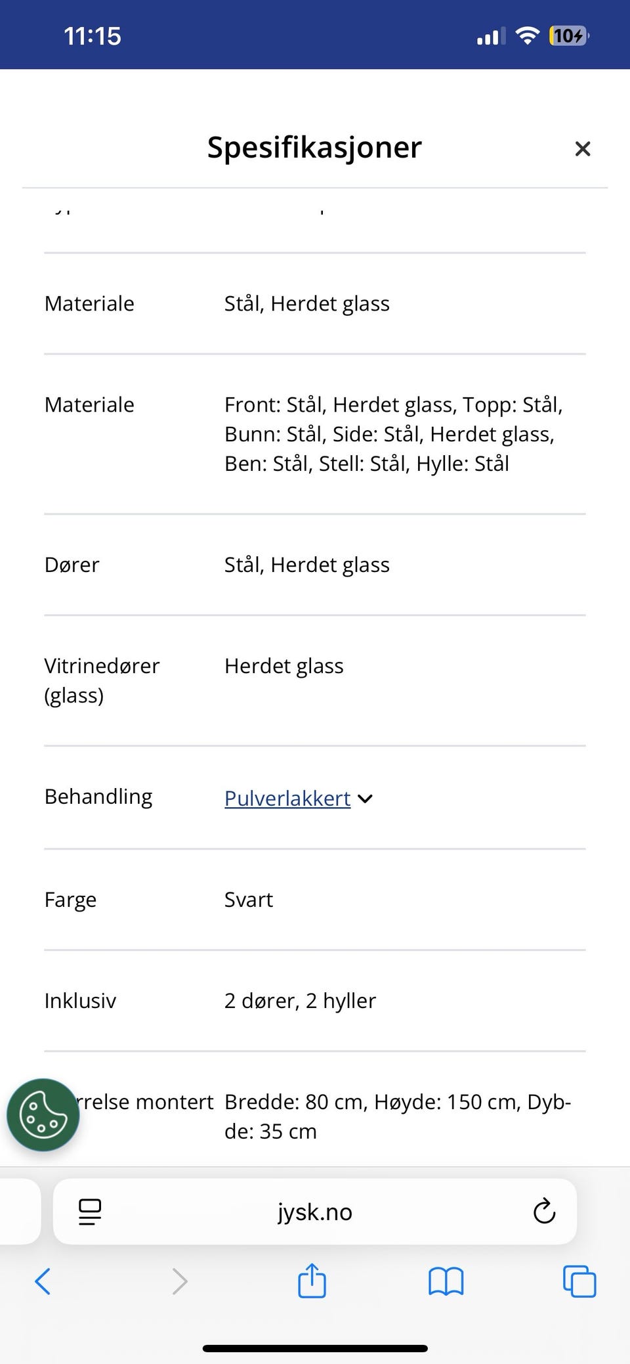Viewport: 630px width, 1364px height.
Task: Follow the Pulverlakkert link
Action: click(x=287, y=798)
